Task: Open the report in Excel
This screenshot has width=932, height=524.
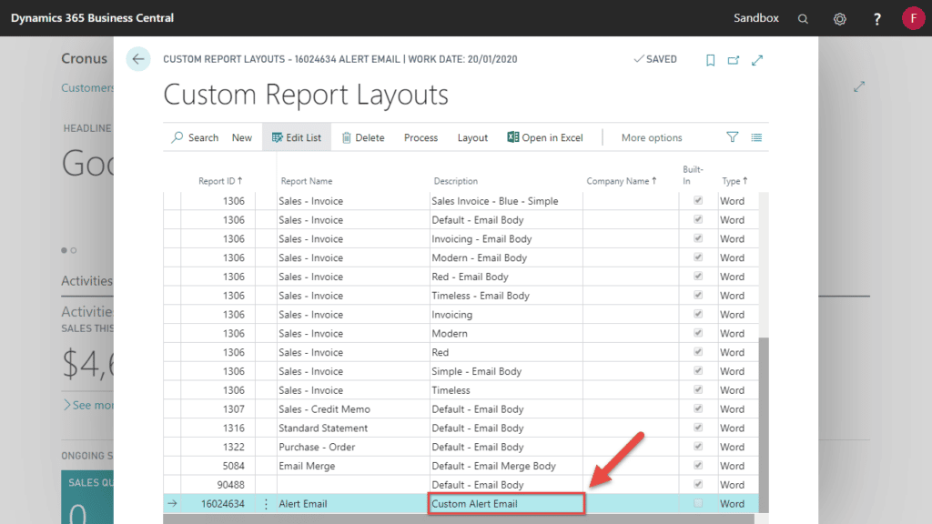Action: point(544,137)
